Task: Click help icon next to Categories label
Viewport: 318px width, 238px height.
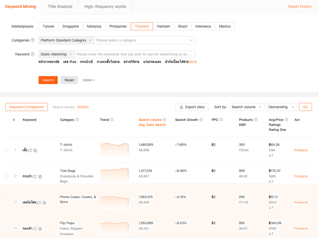Action: point(32,40)
